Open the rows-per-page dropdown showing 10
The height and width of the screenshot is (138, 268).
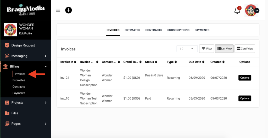click(187, 49)
